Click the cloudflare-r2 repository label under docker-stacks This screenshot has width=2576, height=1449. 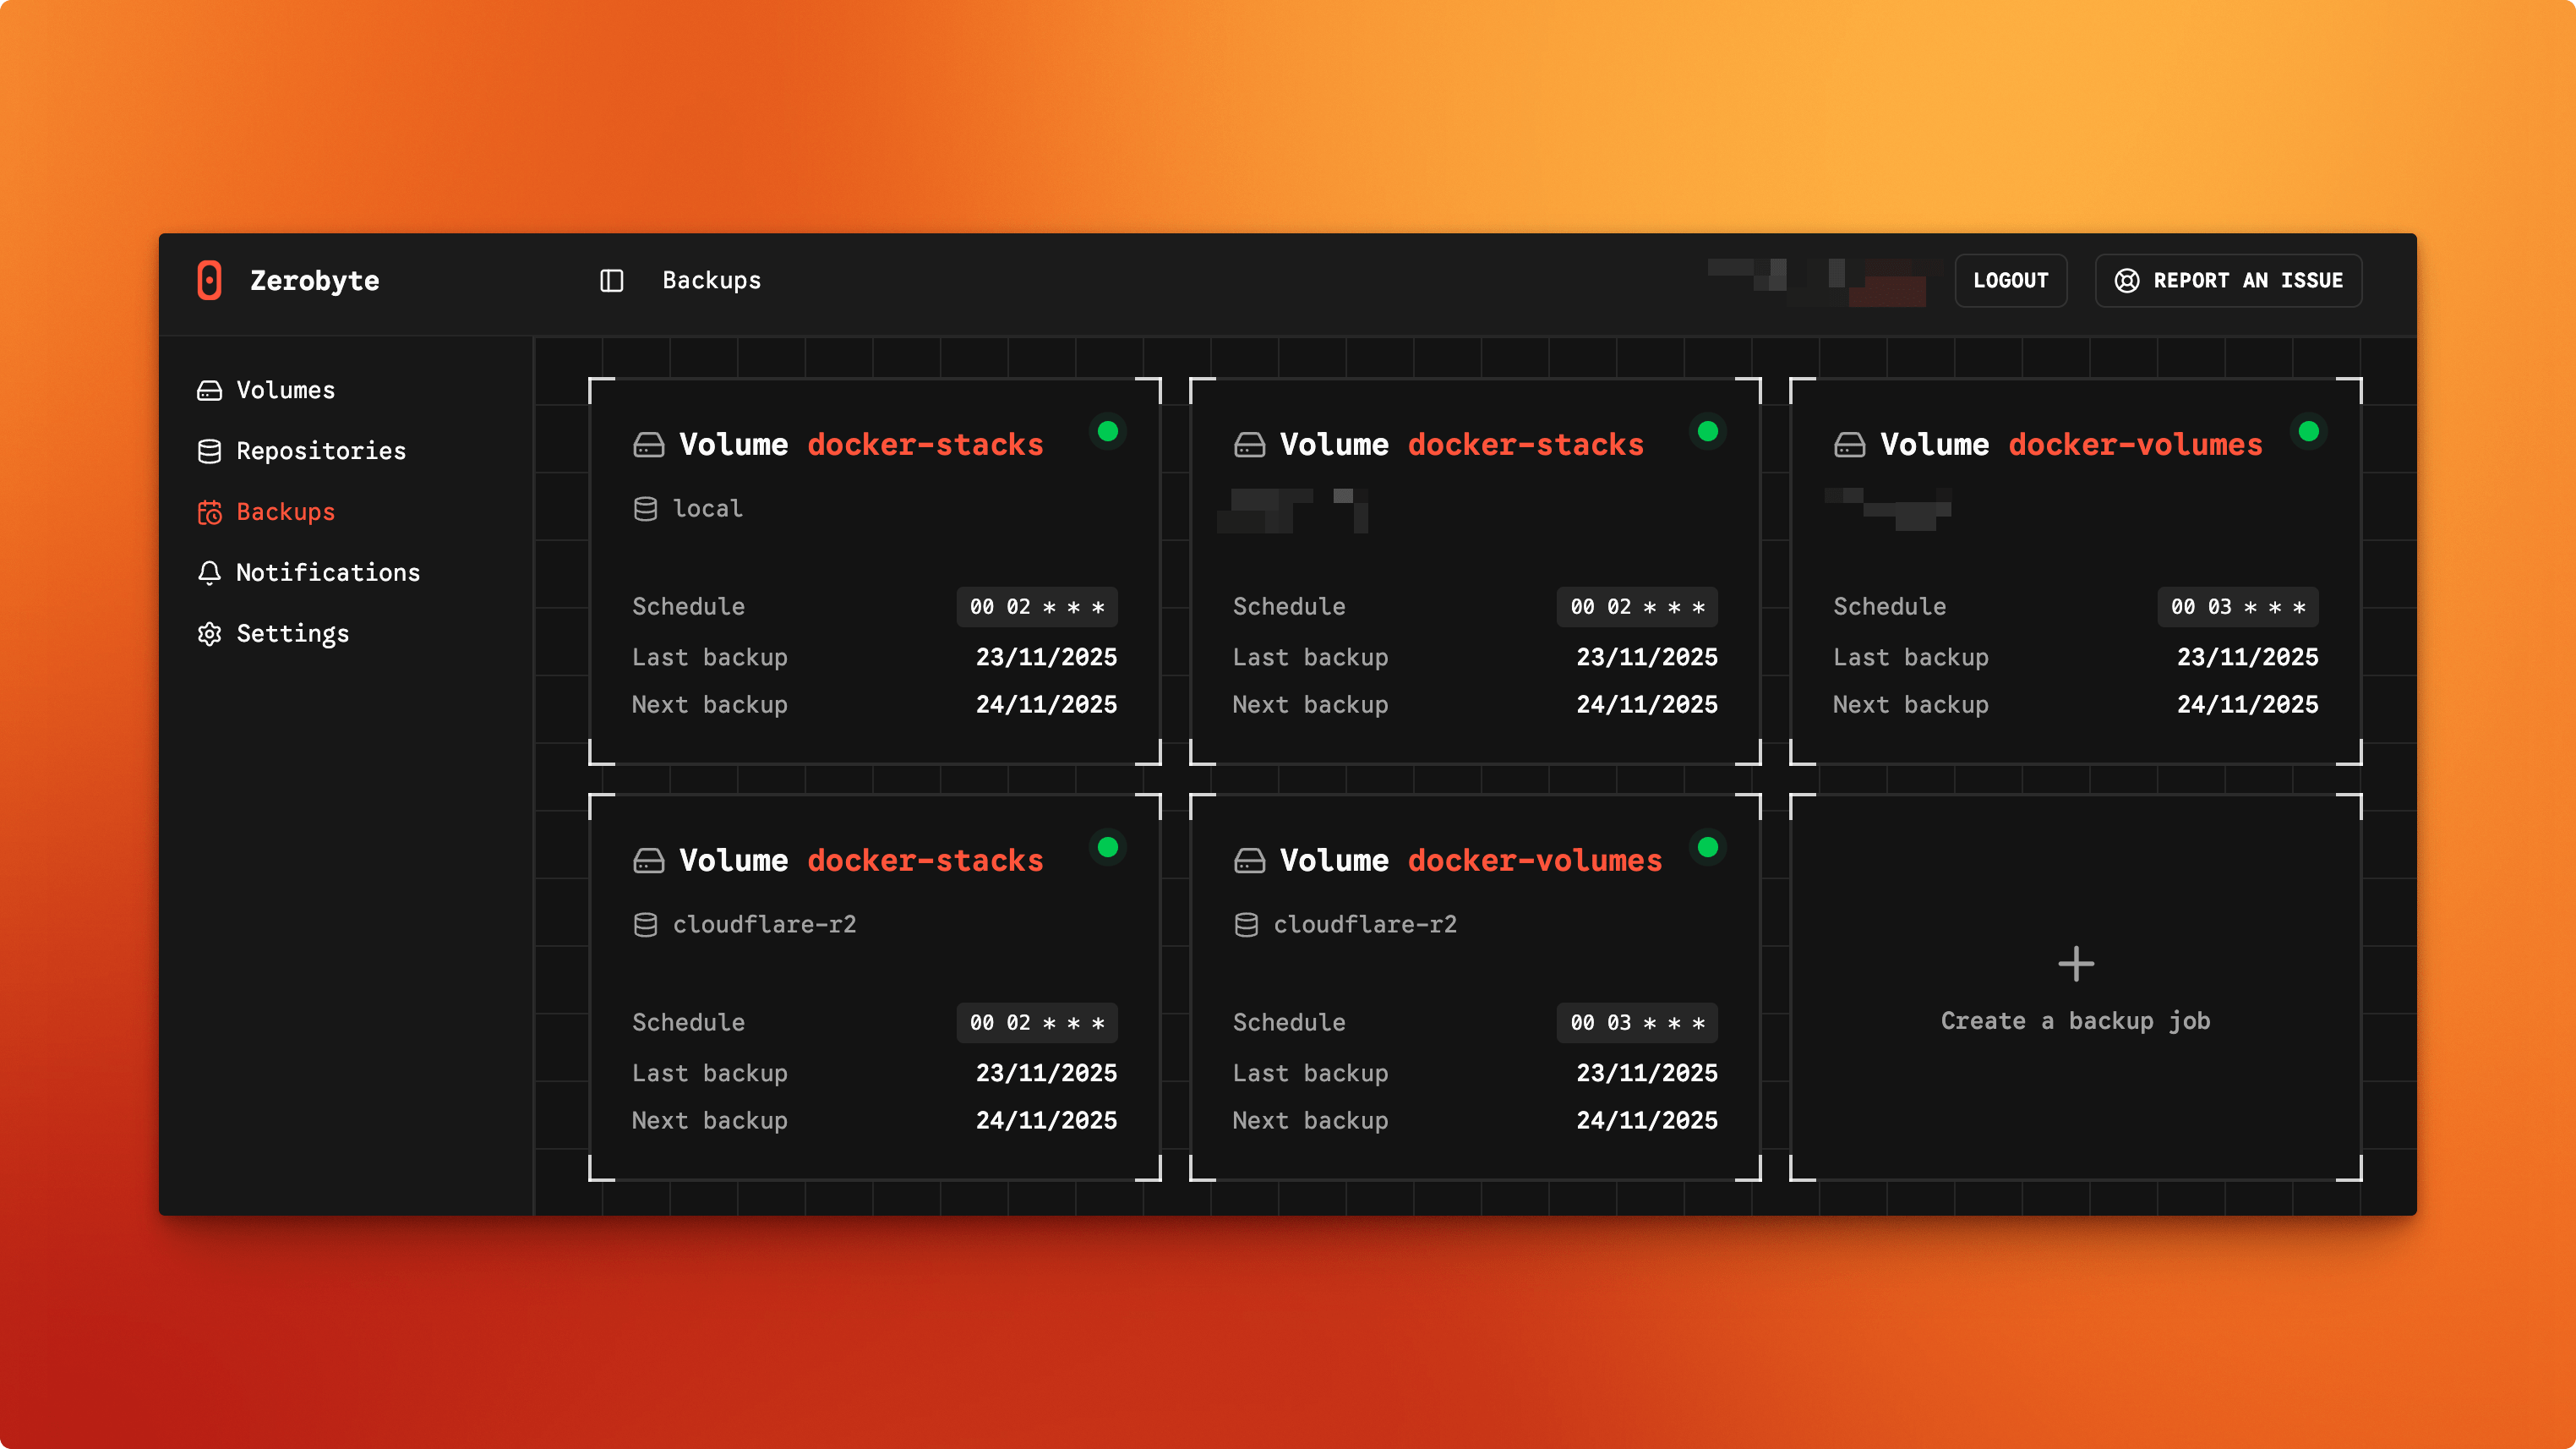(x=764, y=924)
